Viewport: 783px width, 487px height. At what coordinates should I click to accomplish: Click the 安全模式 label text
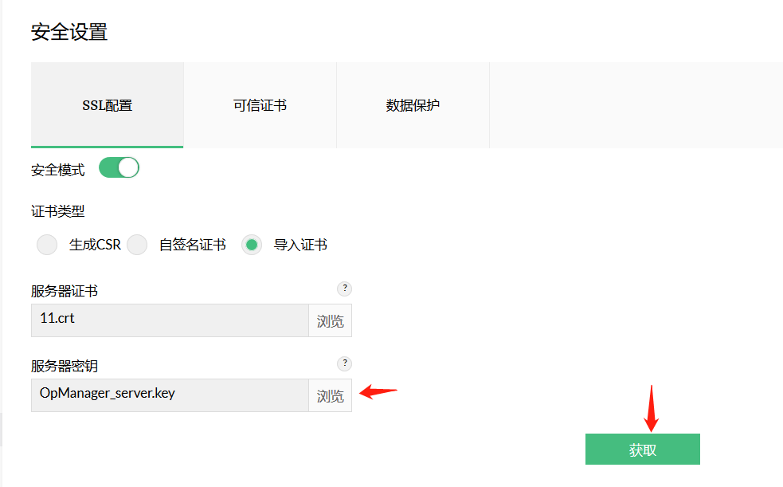coord(58,170)
